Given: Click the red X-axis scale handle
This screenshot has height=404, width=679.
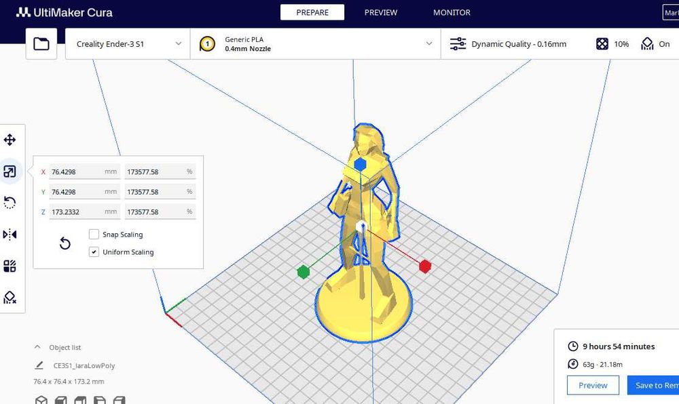Looking at the screenshot, I should pyautogui.click(x=425, y=266).
